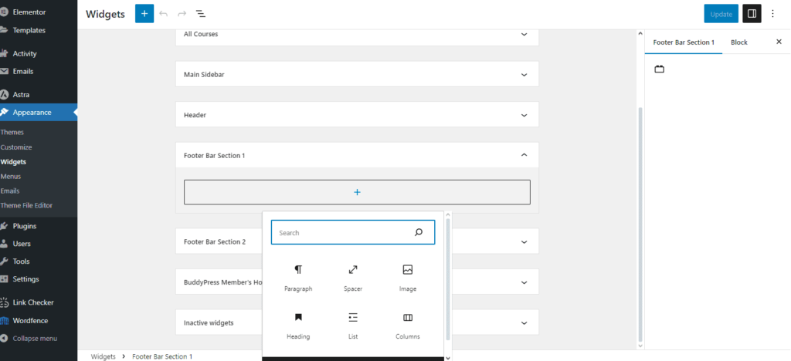Insert a Spacer block
The width and height of the screenshot is (791, 361).
pos(353,270)
